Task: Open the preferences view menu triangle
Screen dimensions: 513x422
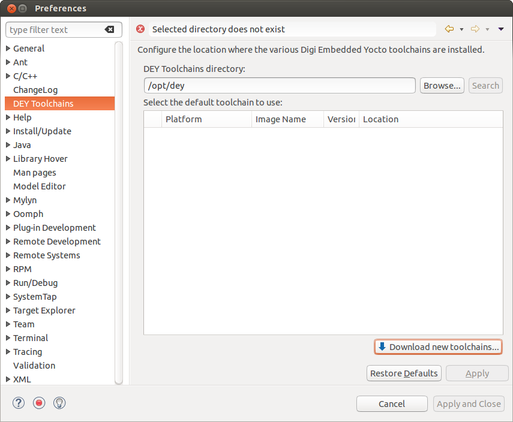Action: tap(501, 29)
